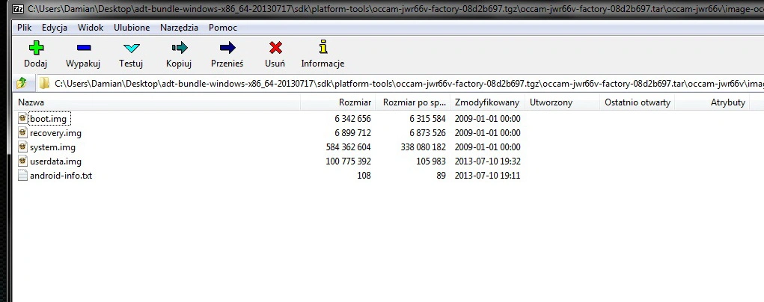Open the Plik menu
The height and width of the screenshot is (302, 764).
tap(25, 28)
